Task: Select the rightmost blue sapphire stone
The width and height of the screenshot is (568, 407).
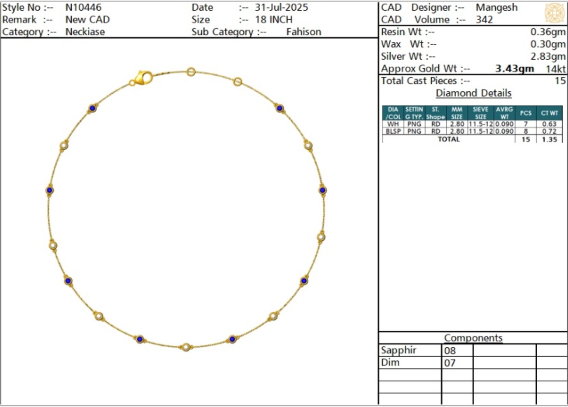Action: [322, 190]
